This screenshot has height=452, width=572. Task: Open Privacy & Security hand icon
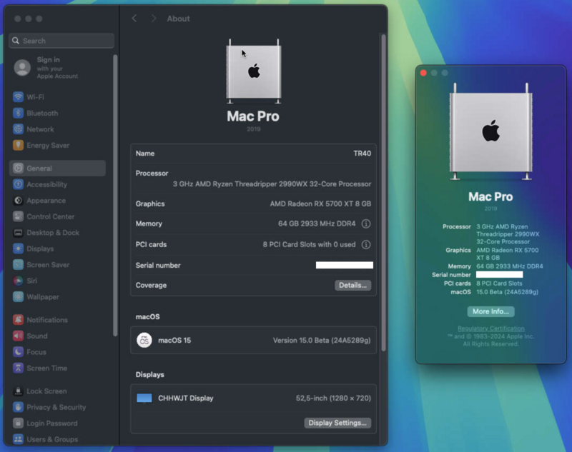[18, 407]
